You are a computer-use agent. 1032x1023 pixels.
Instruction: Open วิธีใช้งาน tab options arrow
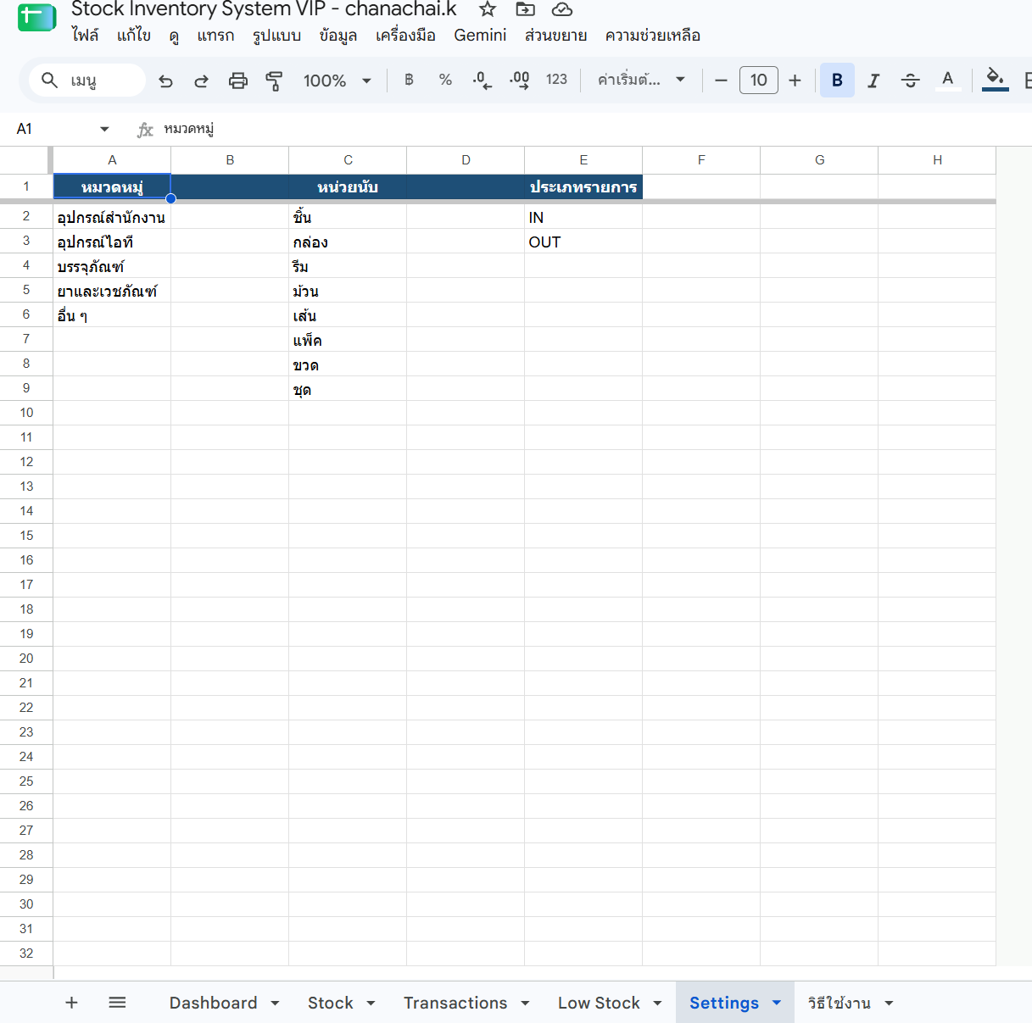tap(889, 1004)
